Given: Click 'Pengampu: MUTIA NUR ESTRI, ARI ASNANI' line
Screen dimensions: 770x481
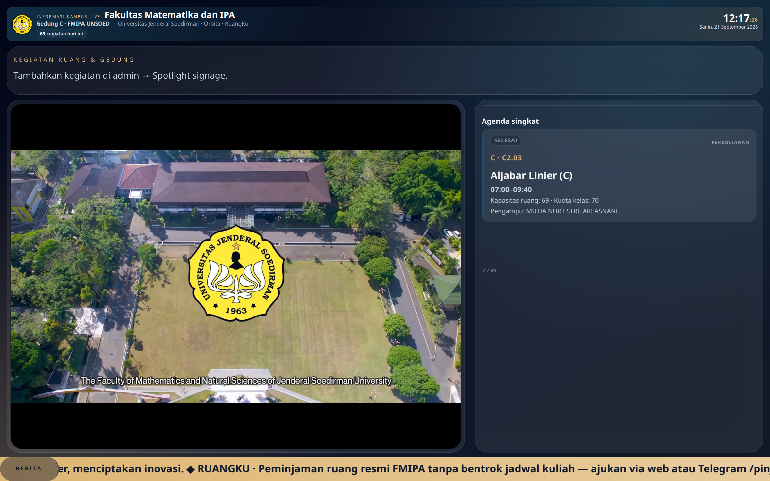Looking at the screenshot, I should point(554,211).
